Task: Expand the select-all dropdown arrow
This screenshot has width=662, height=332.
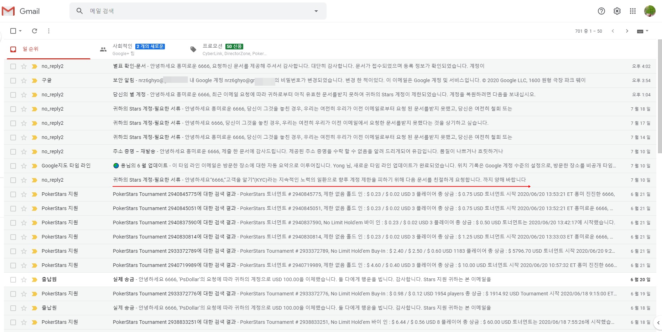Action: [20, 31]
